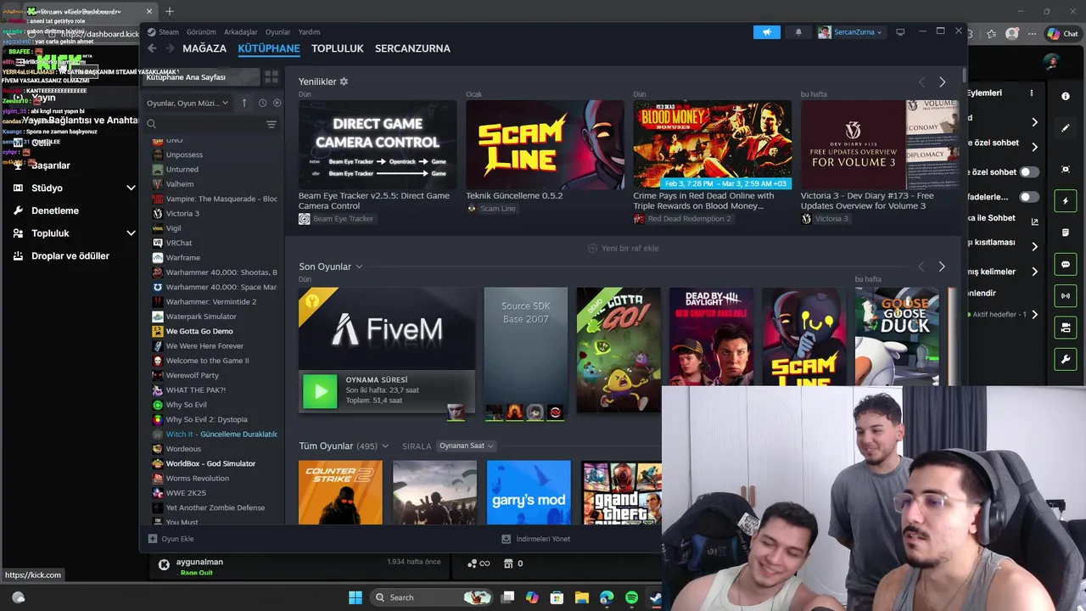The height and width of the screenshot is (611, 1086).
Task: Click the library search field
Action: pos(204,125)
